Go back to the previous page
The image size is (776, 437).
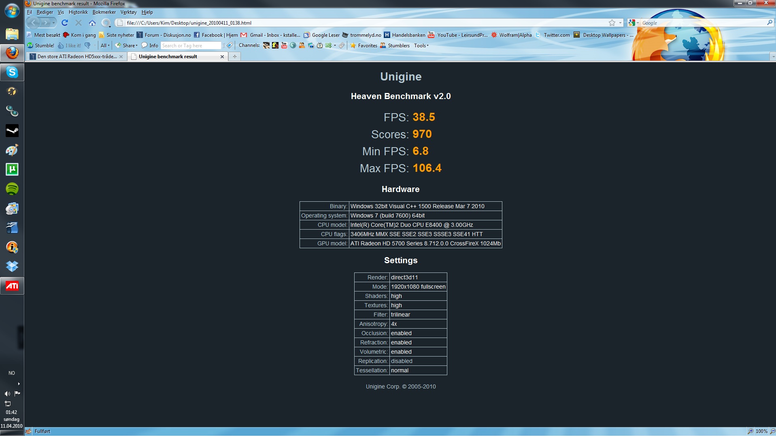pyautogui.click(x=34, y=23)
